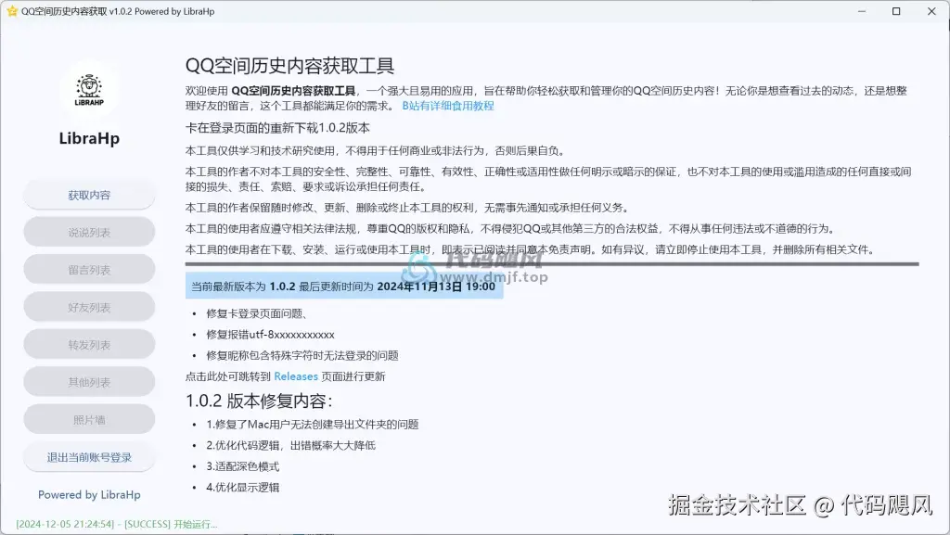Viewport: 950px width, 535px height.
Task: Click the star app icon in title bar
Action: [11, 11]
